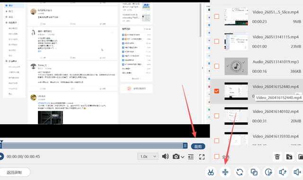
Task: Tick the Audio_260513141019.mp3 checkbox
Action: coord(217,66)
